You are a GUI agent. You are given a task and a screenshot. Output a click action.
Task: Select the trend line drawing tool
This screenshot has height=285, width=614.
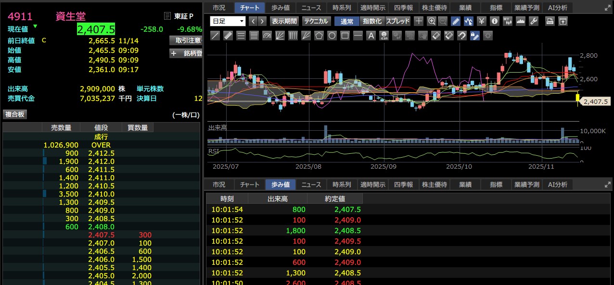[x=216, y=36]
